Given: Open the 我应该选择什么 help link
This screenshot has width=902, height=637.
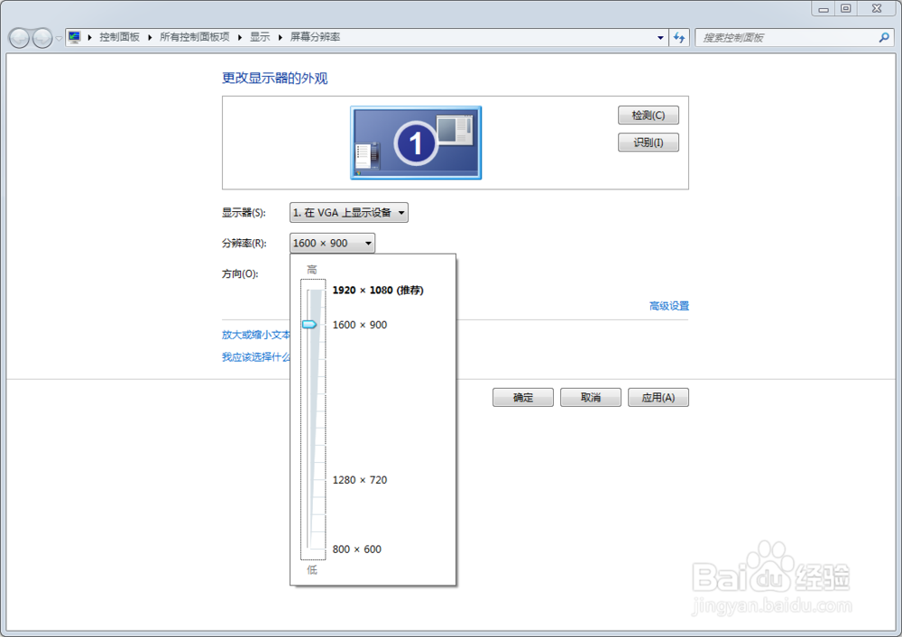Looking at the screenshot, I should pos(256,357).
